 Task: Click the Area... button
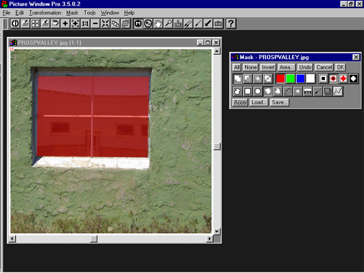click(286, 67)
